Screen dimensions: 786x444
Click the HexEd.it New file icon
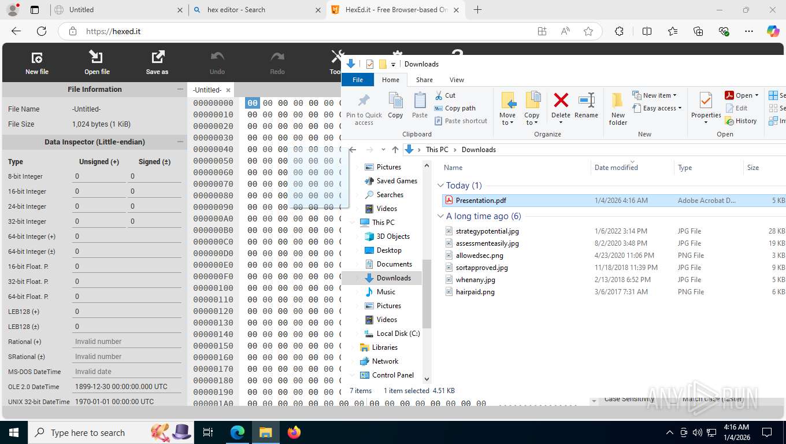click(37, 57)
